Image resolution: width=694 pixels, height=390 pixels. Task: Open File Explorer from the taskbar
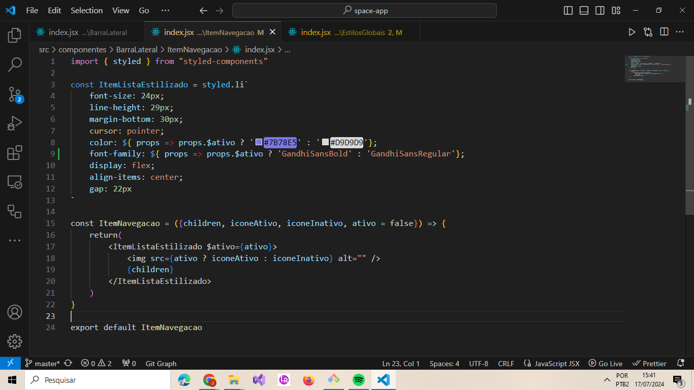[x=234, y=380]
